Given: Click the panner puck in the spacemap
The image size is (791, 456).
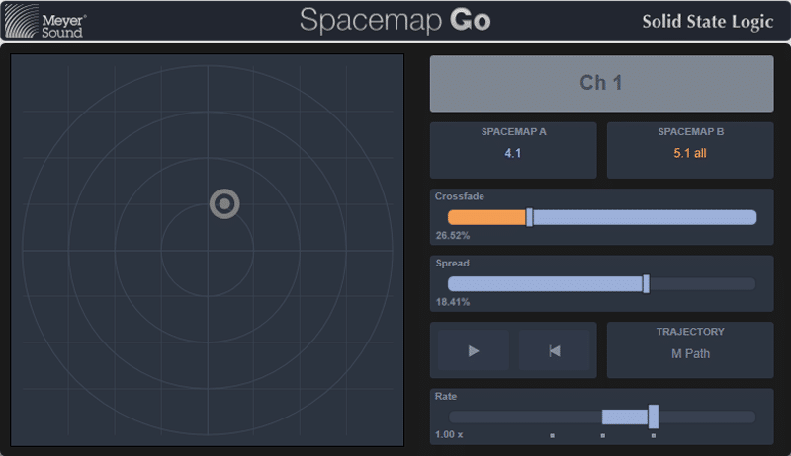Looking at the screenshot, I should pos(224,204).
